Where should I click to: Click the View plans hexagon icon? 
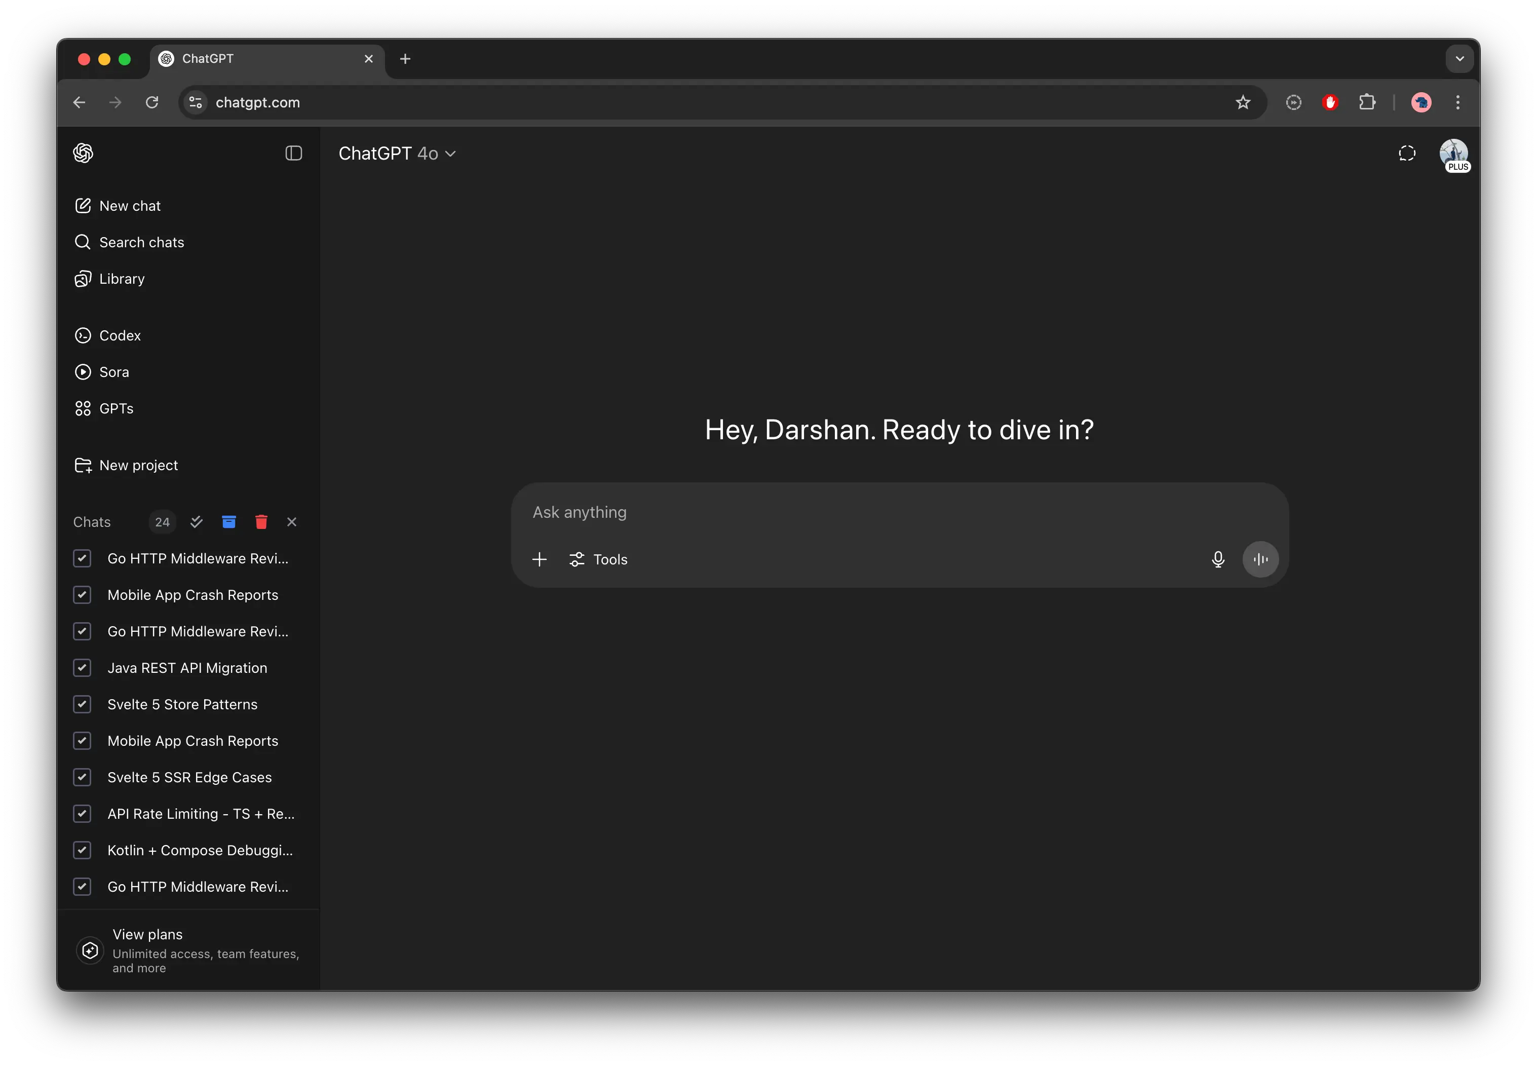coord(90,950)
